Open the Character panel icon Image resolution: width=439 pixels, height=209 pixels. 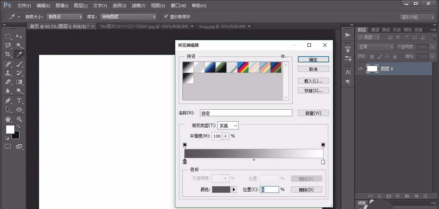click(348, 73)
